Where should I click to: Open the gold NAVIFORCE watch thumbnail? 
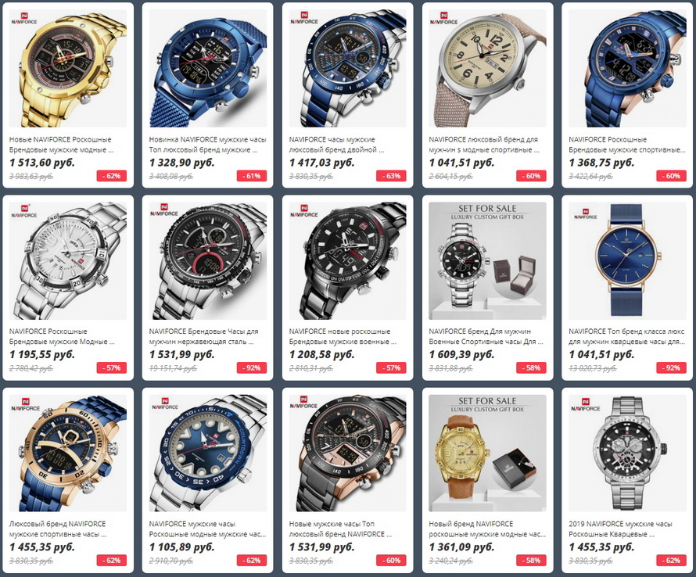(x=68, y=68)
